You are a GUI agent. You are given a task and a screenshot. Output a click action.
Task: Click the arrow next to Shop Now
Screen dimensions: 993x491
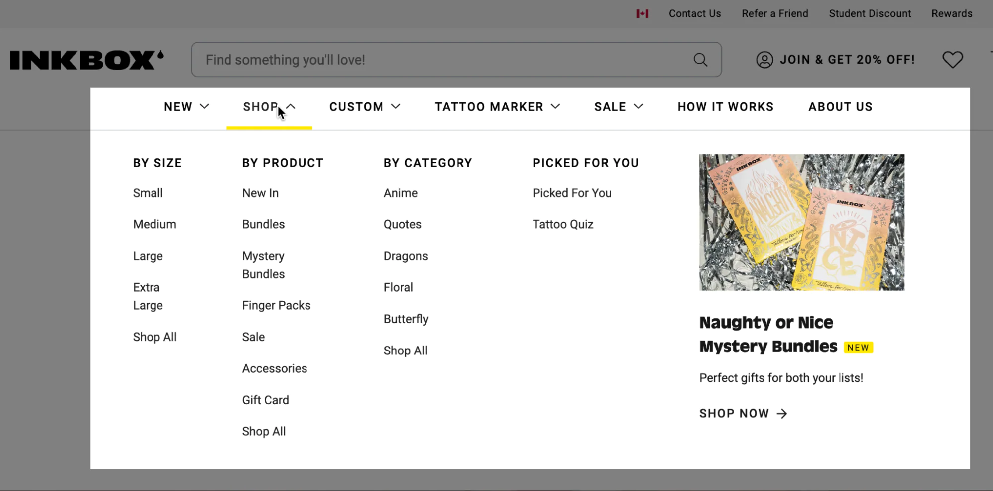pyautogui.click(x=782, y=414)
